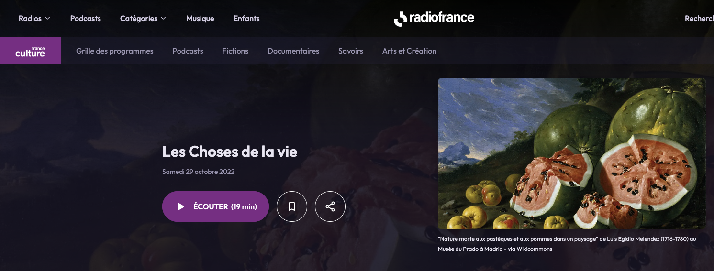Open the France Culture logo badge
714x271 pixels.
30,51
